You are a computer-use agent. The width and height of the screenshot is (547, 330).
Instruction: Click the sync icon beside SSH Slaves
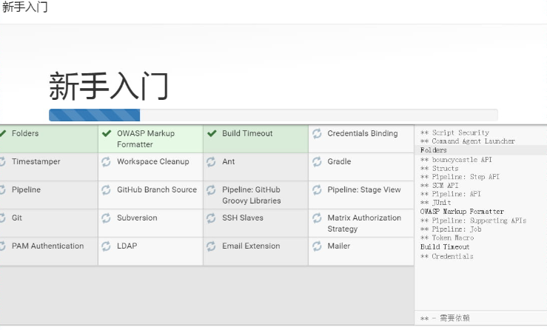coord(211,218)
